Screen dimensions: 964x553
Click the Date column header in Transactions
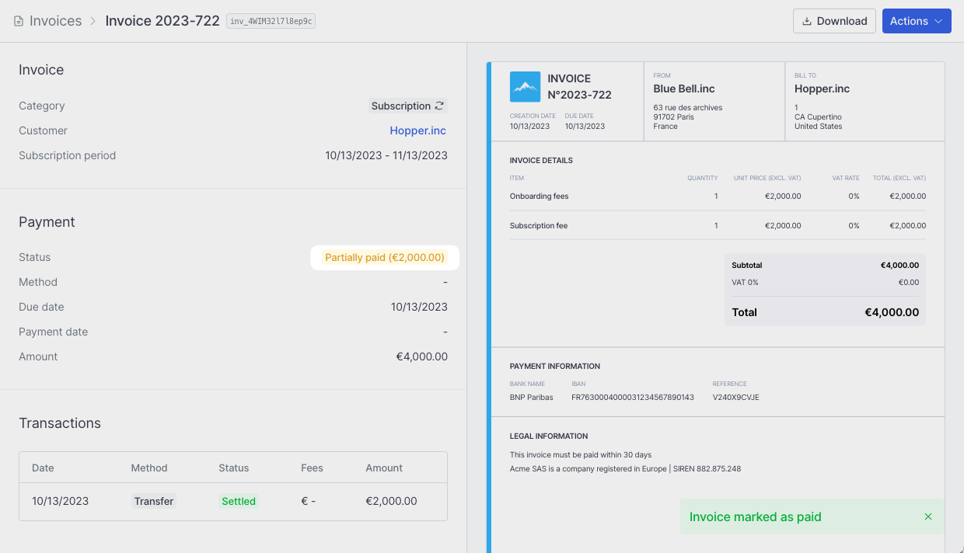tap(43, 468)
